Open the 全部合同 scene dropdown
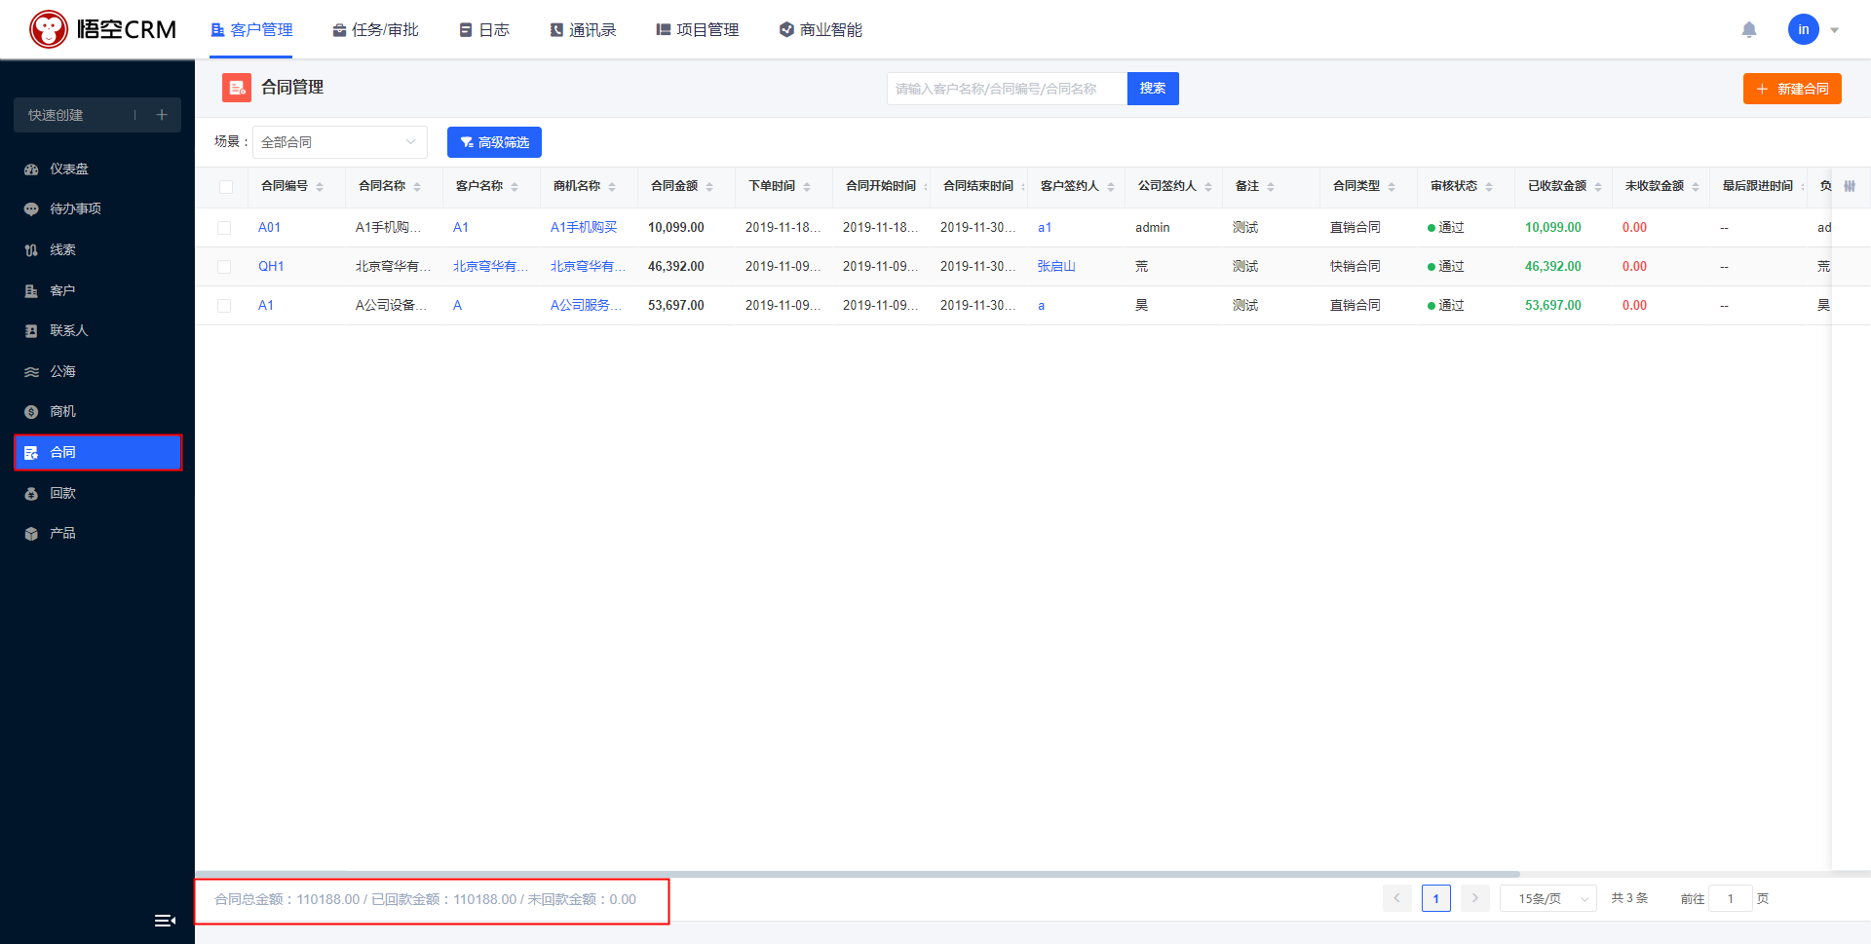Viewport: 1871px width, 944px height. click(339, 141)
